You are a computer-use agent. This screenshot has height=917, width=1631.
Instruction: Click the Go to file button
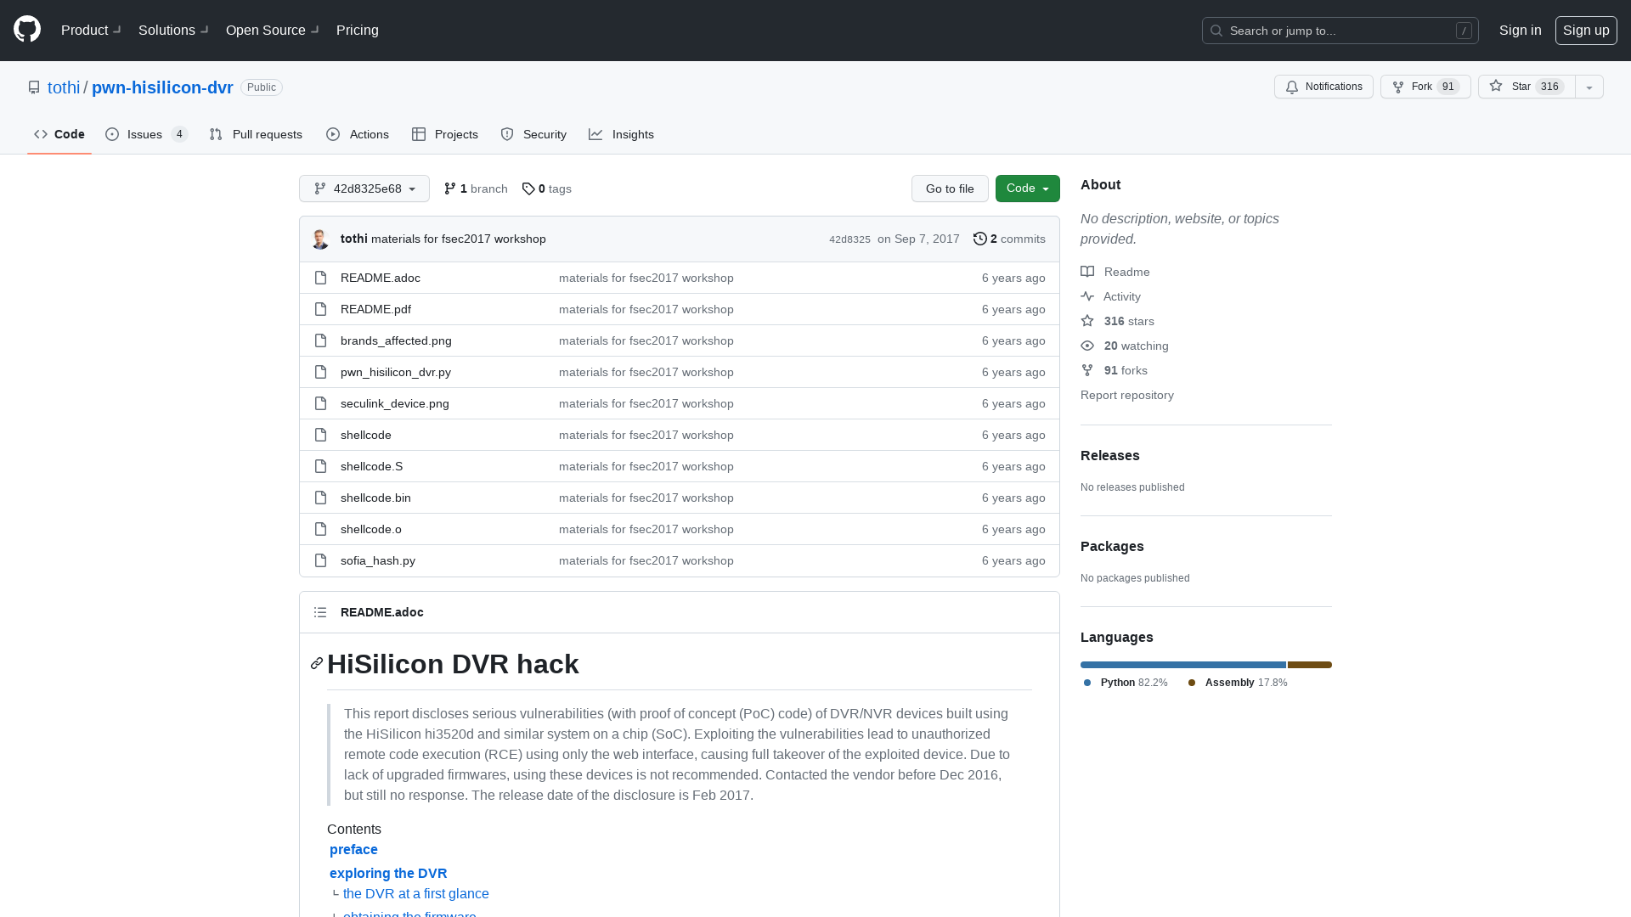pyautogui.click(x=950, y=188)
